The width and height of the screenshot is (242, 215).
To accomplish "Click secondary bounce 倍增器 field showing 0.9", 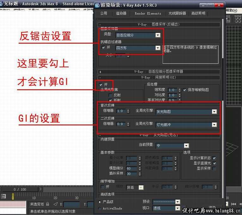I will pyautogui.click(x=121, y=124).
